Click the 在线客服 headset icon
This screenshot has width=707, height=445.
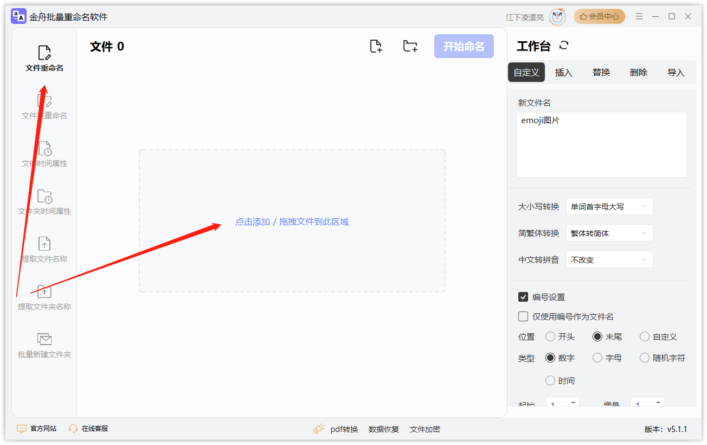pyautogui.click(x=73, y=429)
